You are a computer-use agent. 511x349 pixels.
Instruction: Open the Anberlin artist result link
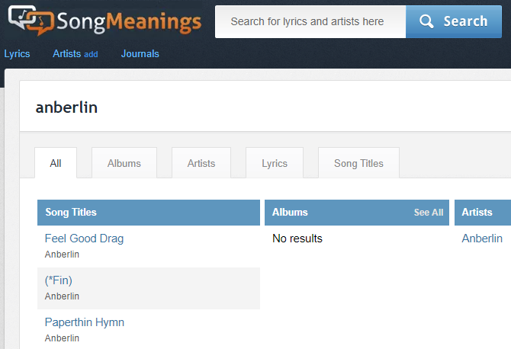(482, 239)
